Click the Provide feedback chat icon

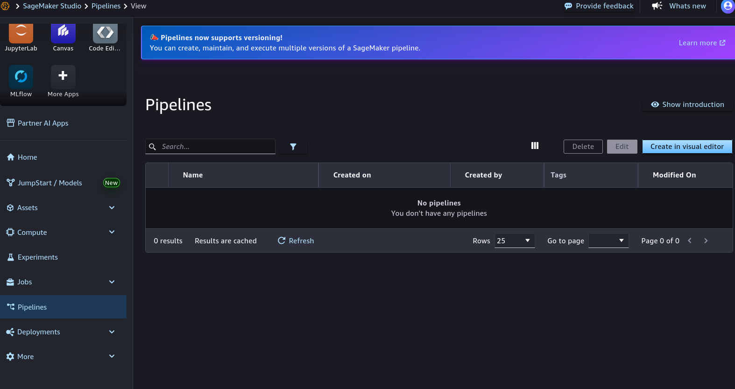(568, 6)
